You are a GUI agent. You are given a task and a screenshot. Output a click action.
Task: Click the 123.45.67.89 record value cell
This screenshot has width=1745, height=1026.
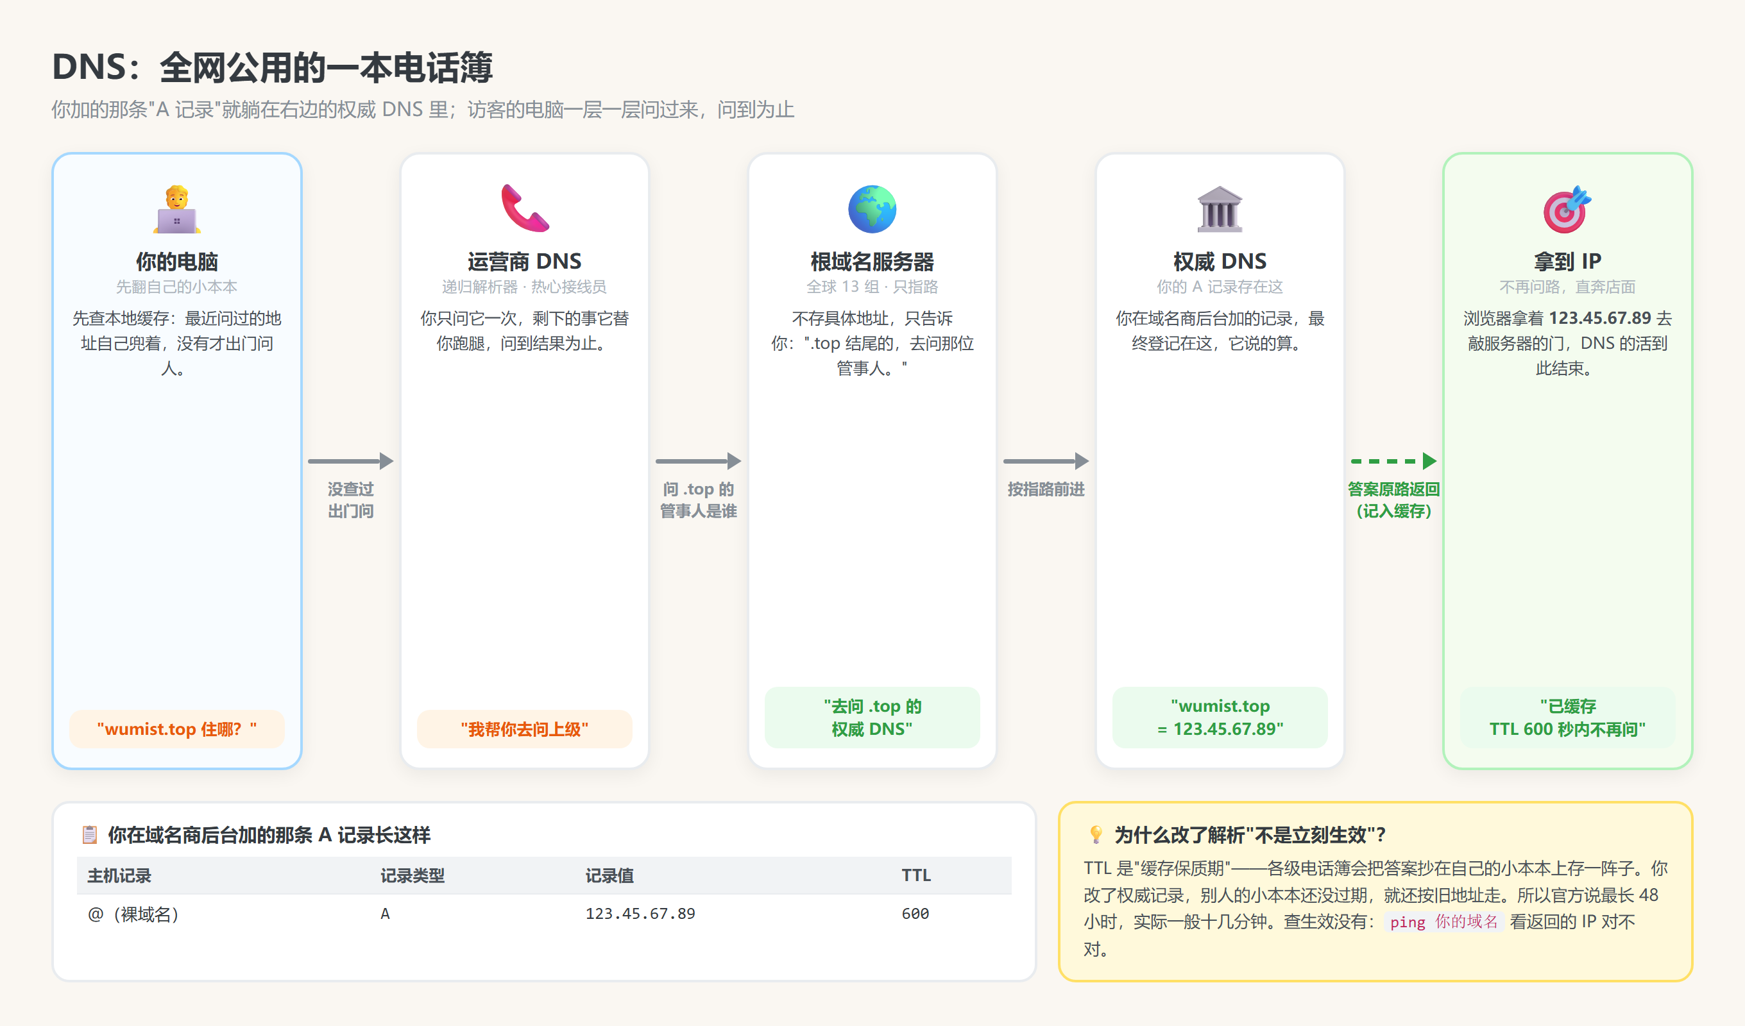click(x=640, y=914)
